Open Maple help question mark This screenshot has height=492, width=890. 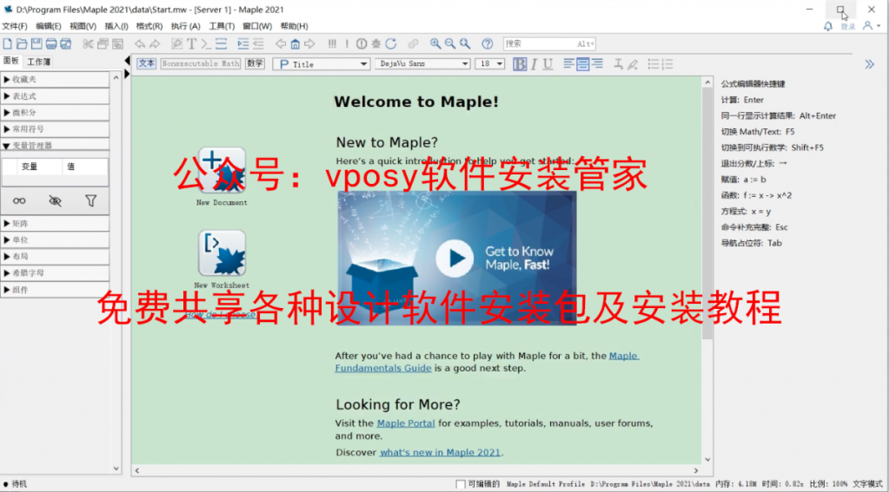point(487,43)
